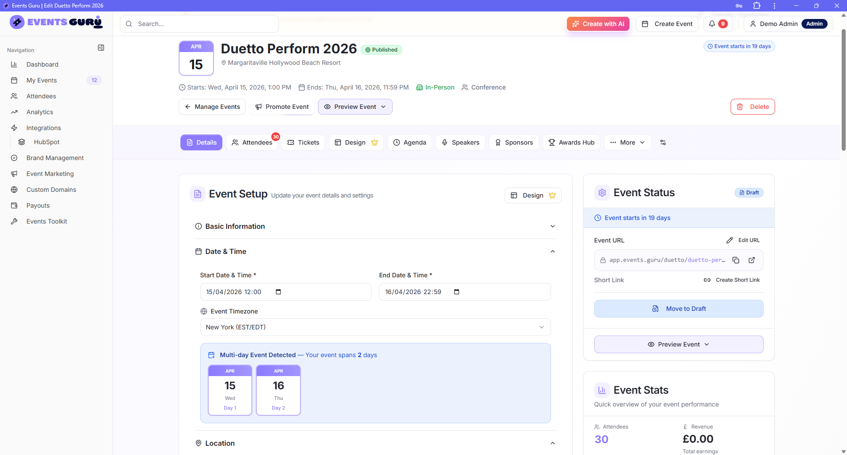This screenshot has height=455, width=847.
Task: Click the Integrations lightning icon
Action: 14,128
